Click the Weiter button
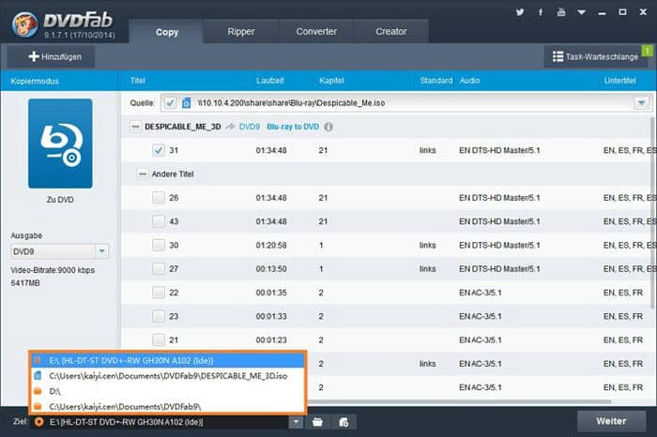 coord(611,421)
